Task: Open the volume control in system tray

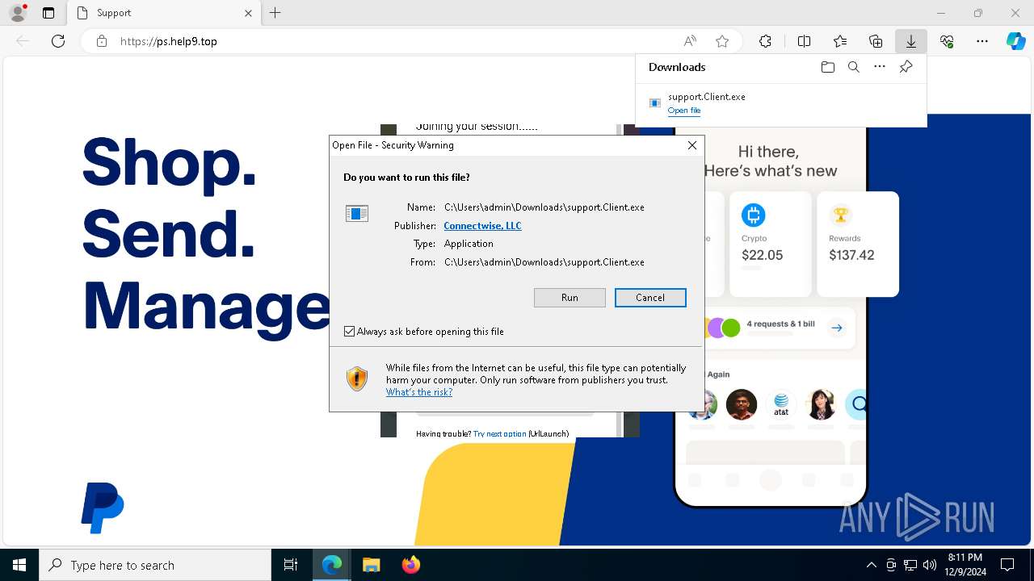Action: (x=930, y=565)
